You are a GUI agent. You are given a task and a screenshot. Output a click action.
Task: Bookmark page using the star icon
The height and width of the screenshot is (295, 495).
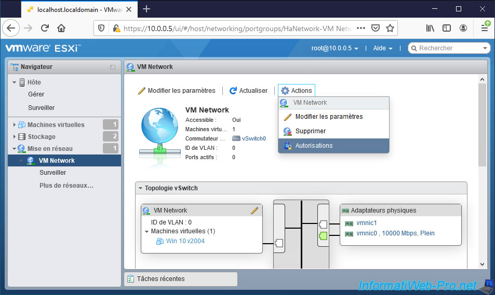pyautogui.click(x=390, y=28)
